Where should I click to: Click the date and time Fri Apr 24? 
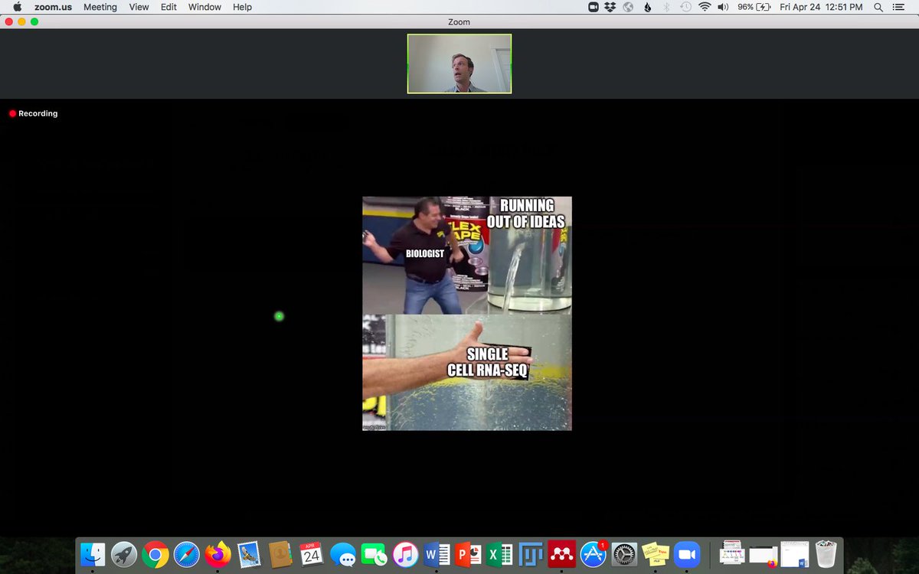click(821, 7)
